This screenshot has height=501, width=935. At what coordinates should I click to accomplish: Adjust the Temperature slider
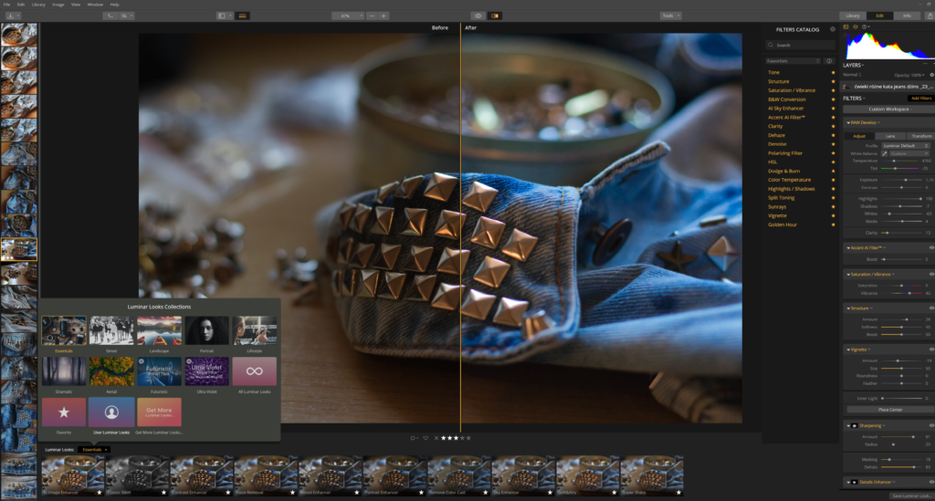901,161
